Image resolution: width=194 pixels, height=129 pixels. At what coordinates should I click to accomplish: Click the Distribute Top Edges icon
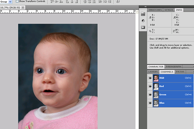[85, 2]
